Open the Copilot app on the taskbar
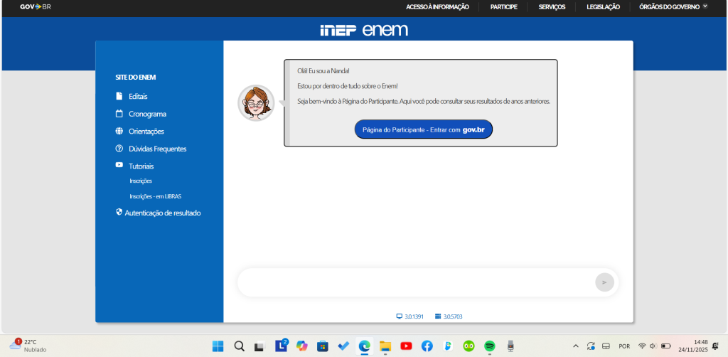This screenshot has width=728, height=357. pyautogui.click(x=301, y=346)
